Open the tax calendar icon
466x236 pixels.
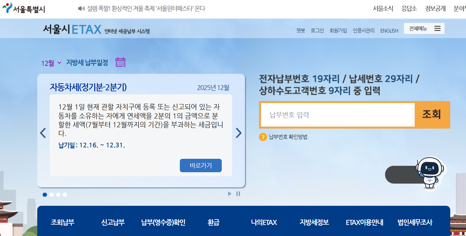coord(120,62)
